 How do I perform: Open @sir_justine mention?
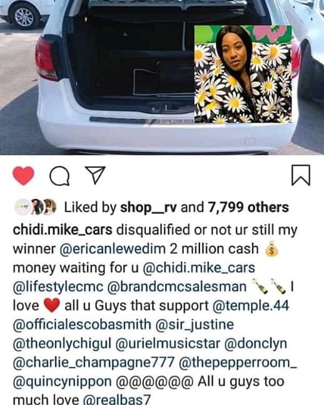pos(195,325)
